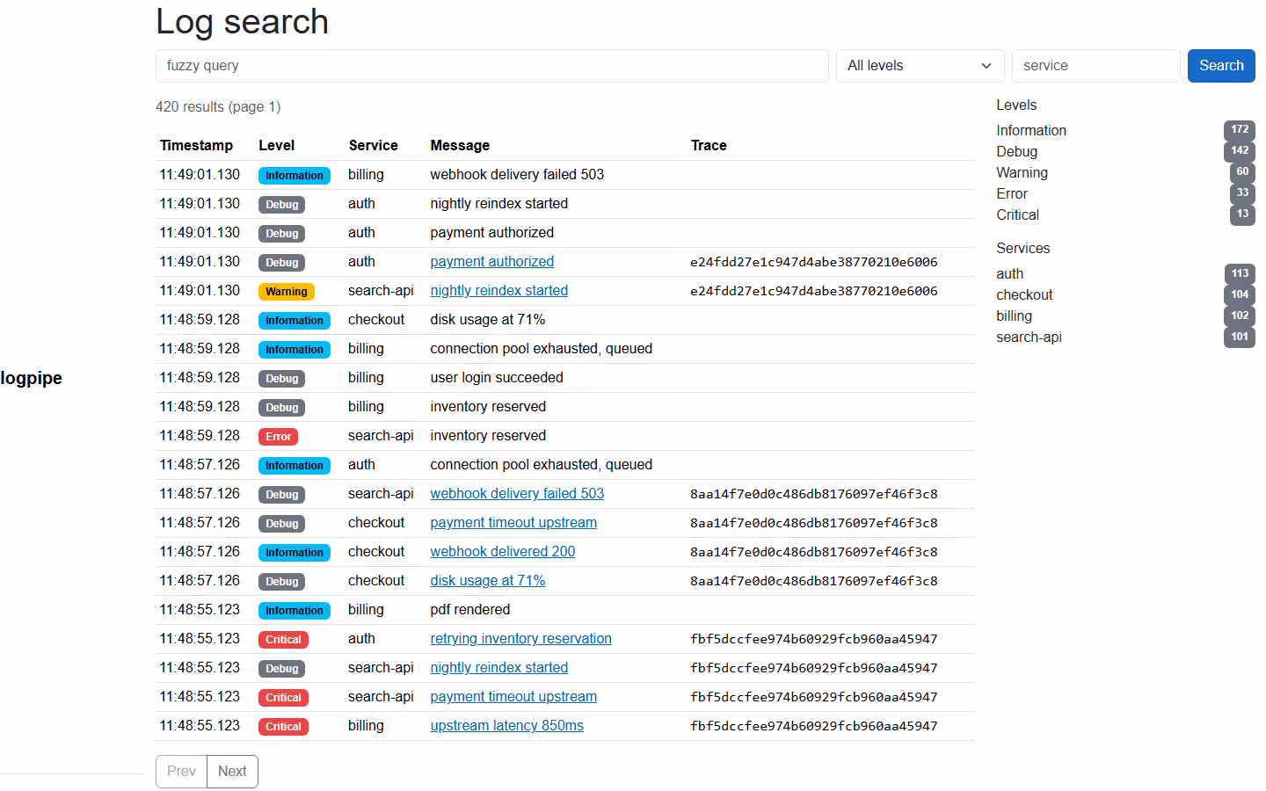The image size is (1266, 791).
Task: Click the Service column header
Action: pyautogui.click(x=373, y=146)
